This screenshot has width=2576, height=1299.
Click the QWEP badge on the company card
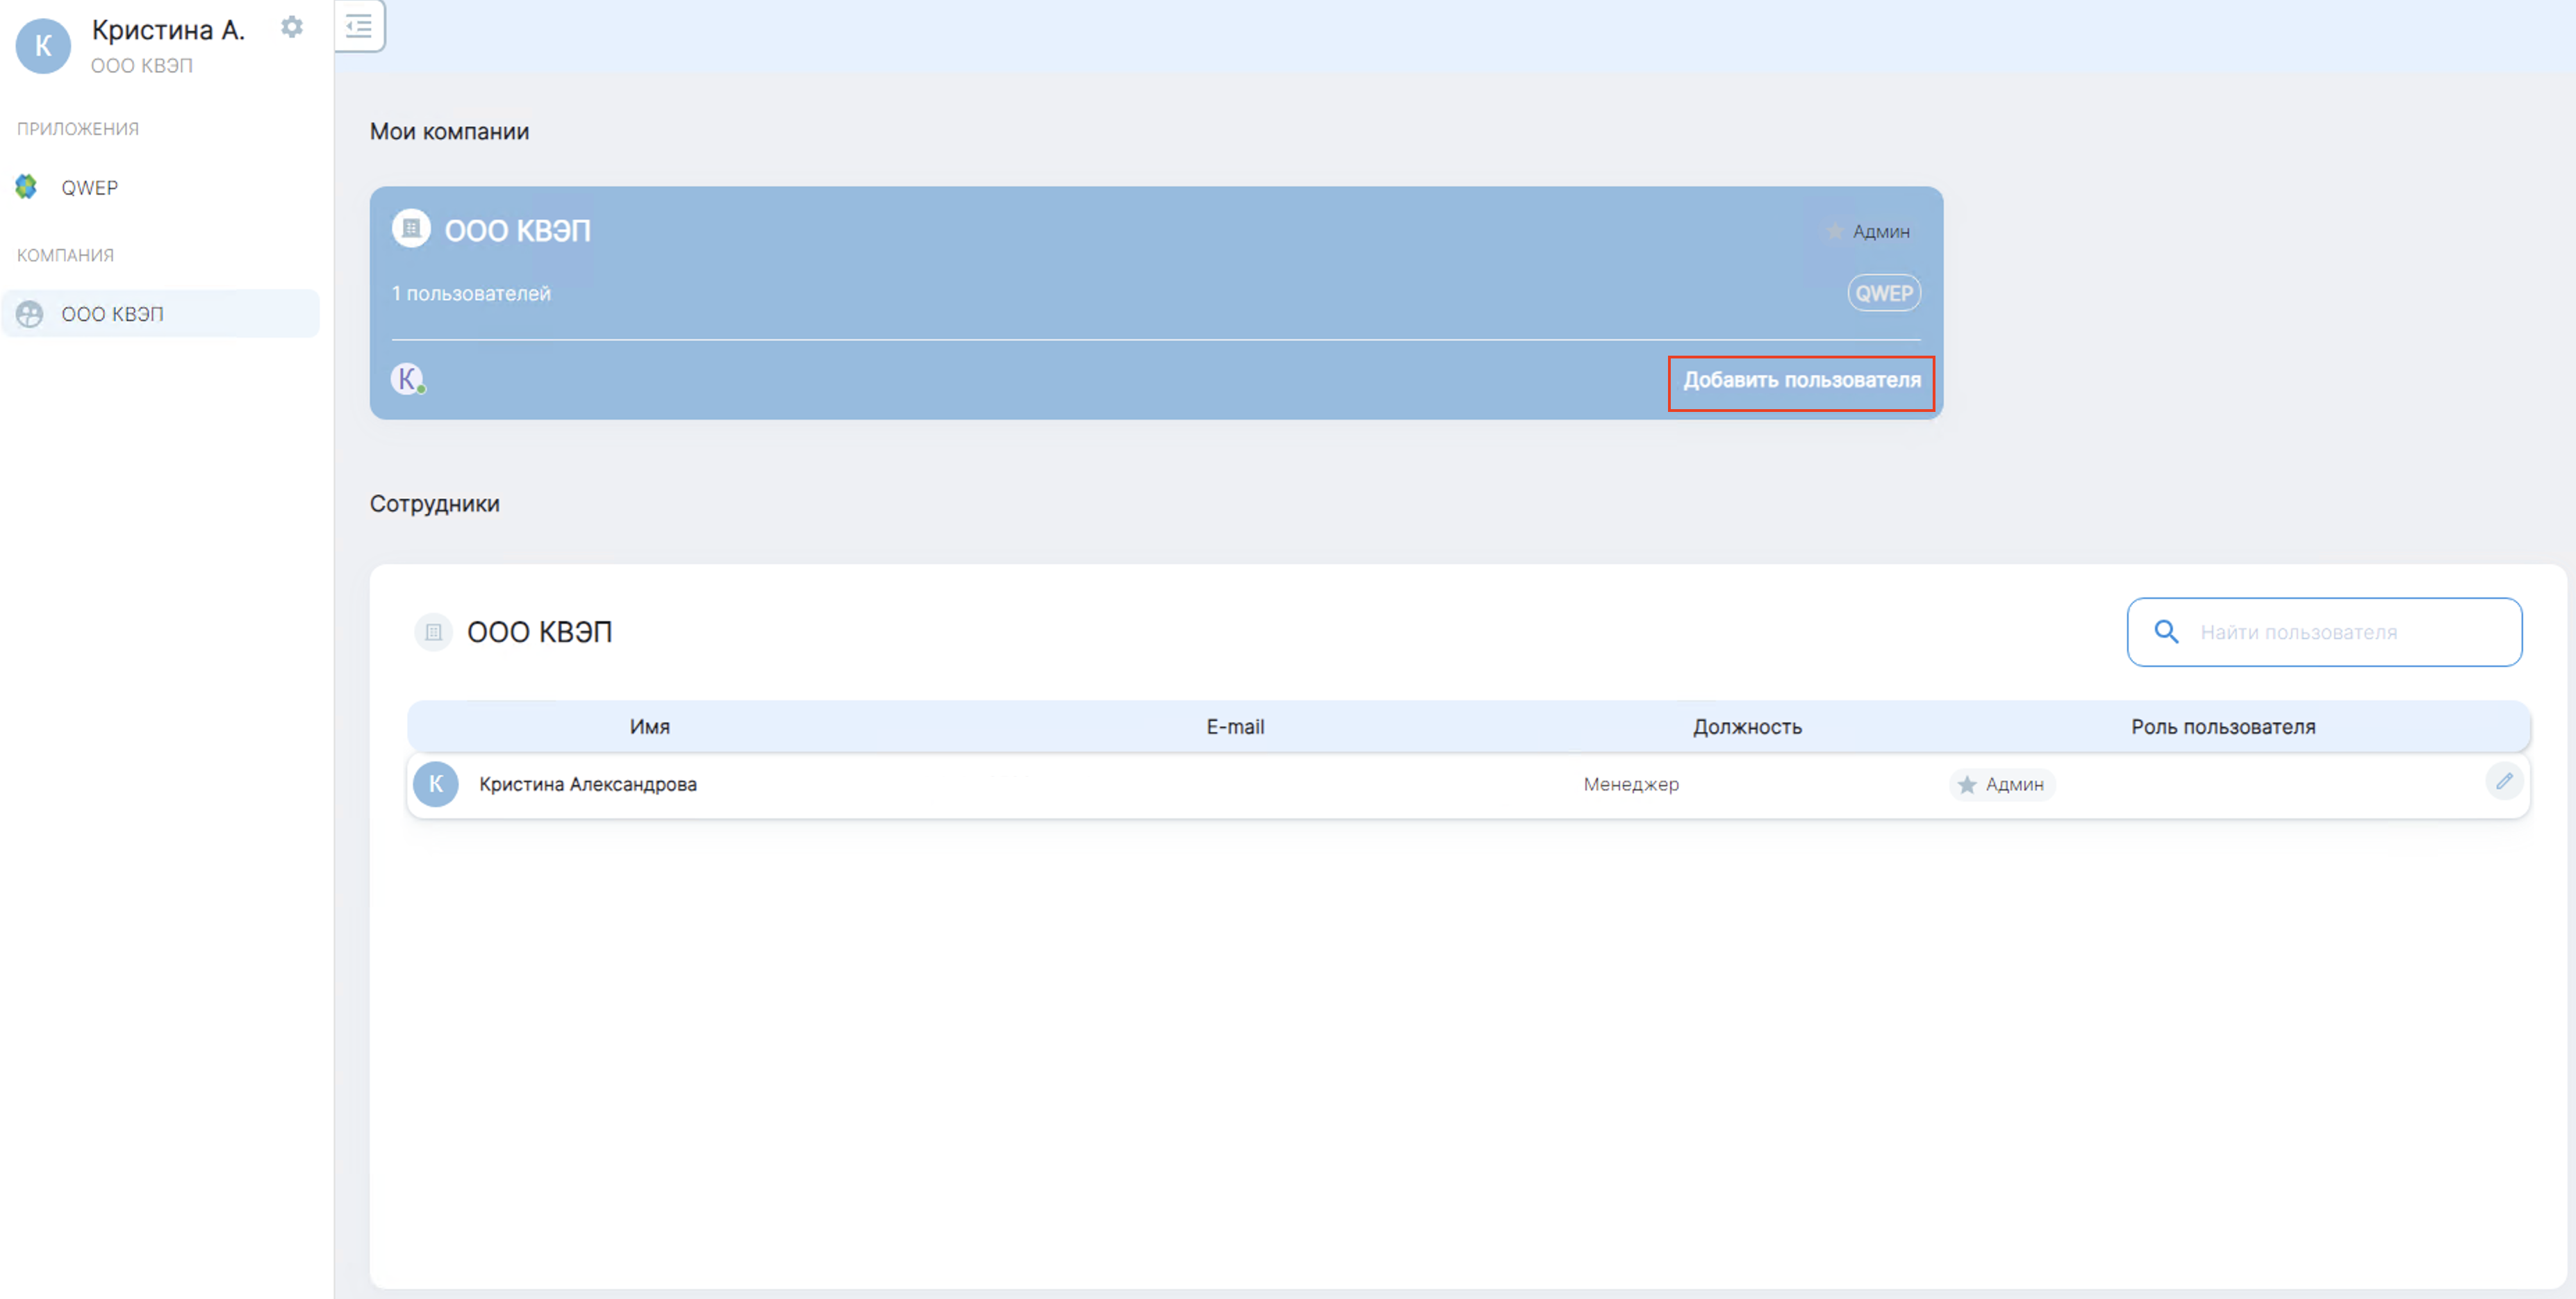point(1884,293)
